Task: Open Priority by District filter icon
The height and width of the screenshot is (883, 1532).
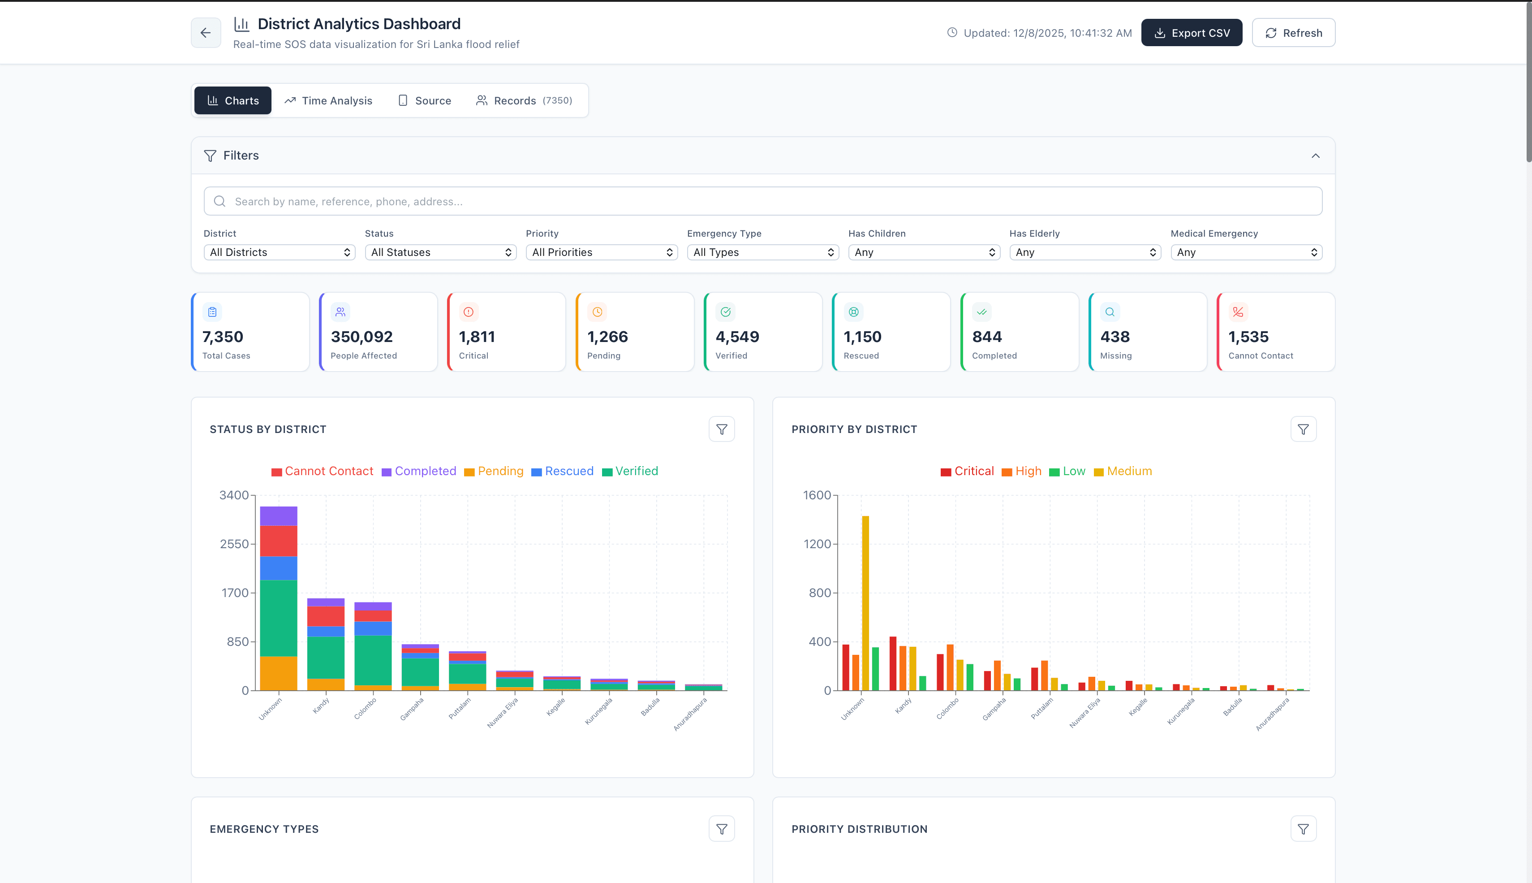Action: point(1303,429)
